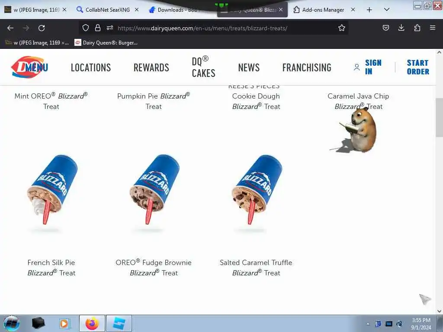Open the Firefox hamburger menu
Viewport: 443px width, 332px height.
(433, 28)
